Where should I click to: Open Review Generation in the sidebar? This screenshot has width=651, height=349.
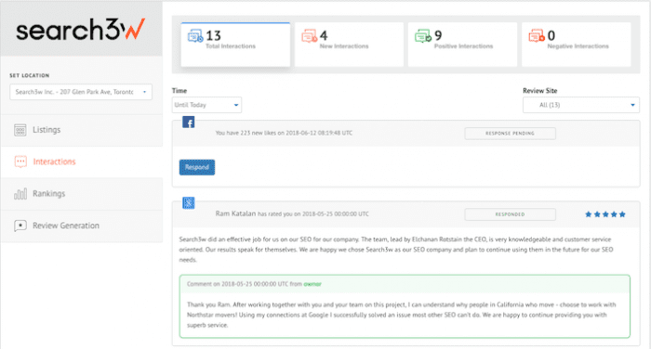82,226
